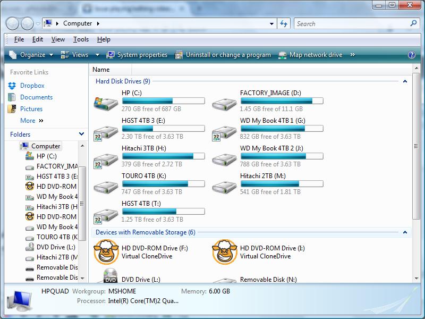Open the Help question mark icon

click(x=411, y=55)
